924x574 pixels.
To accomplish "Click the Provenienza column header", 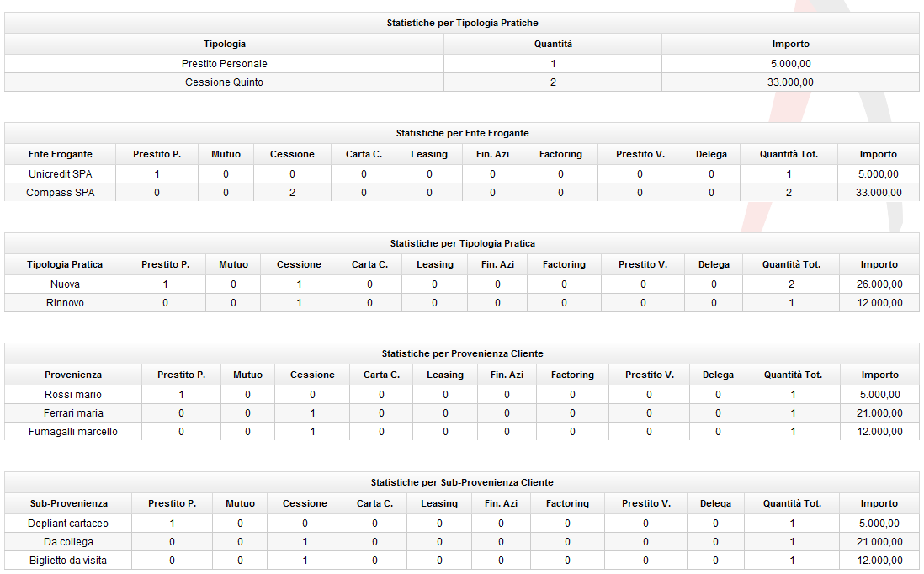I will tap(73, 375).
